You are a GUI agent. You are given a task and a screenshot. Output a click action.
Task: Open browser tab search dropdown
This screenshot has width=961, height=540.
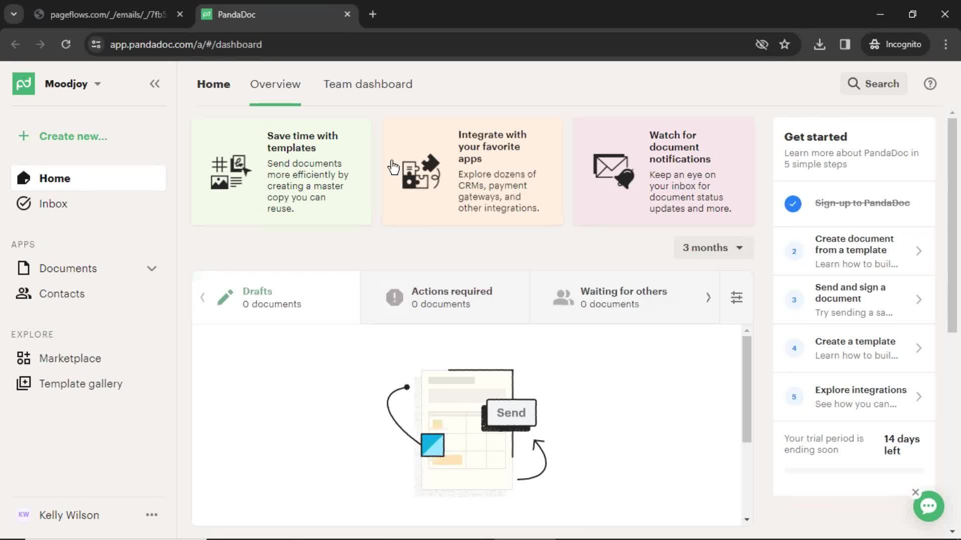tap(14, 14)
